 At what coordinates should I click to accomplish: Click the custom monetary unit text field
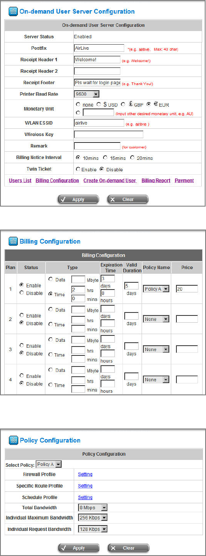(x=98, y=113)
